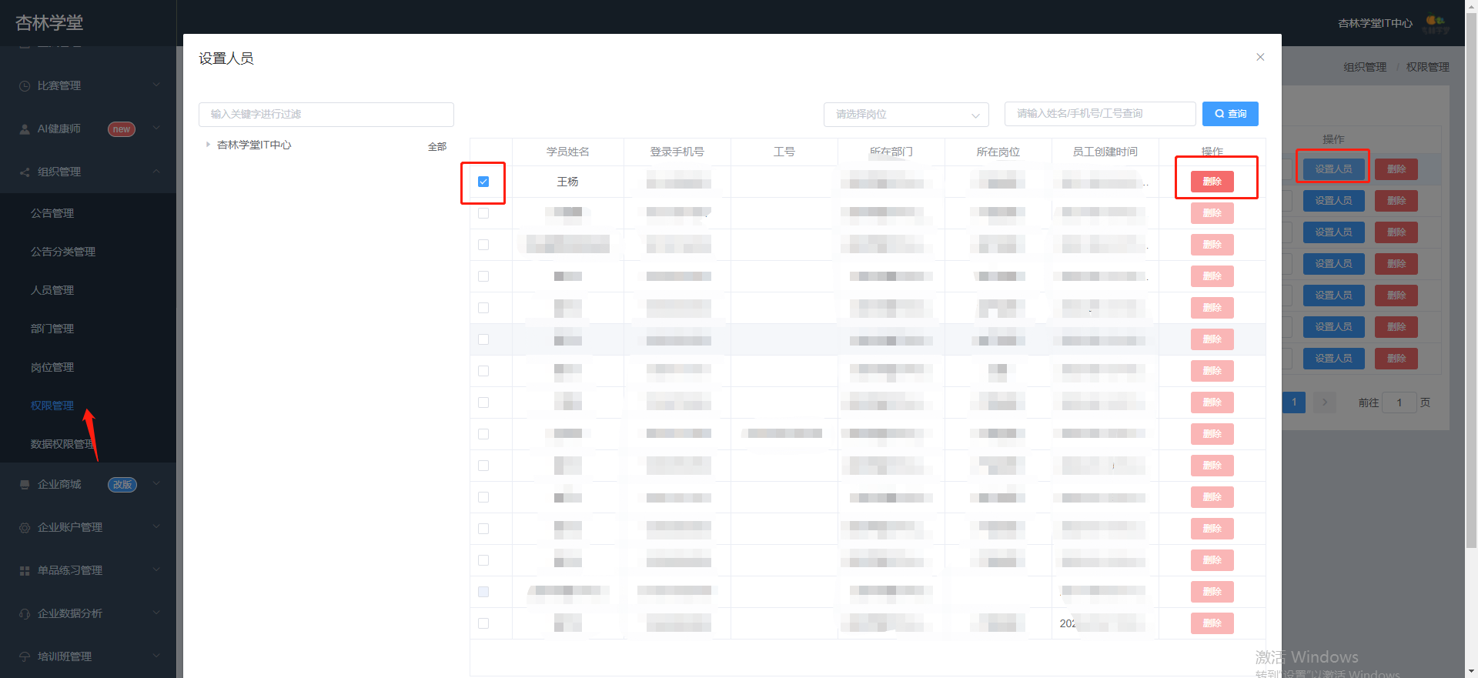Open the 请选择岗位 dropdown
The height and width of the screenshot is (678, 1478).
coord(906,115)
